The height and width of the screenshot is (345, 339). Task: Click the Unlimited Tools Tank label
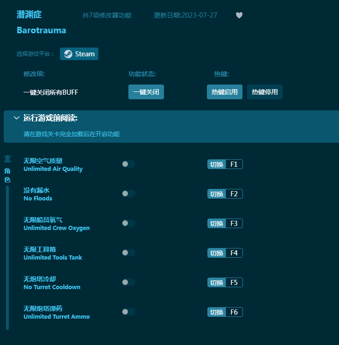(53, 257)
